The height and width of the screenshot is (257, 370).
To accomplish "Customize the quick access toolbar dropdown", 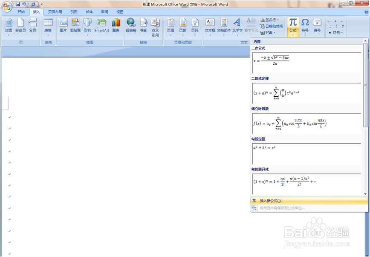I will pos(42,4).
